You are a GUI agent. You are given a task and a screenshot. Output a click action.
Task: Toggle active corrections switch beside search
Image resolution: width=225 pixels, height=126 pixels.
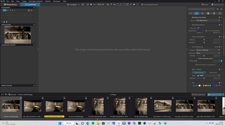click(x=221, y=9)
